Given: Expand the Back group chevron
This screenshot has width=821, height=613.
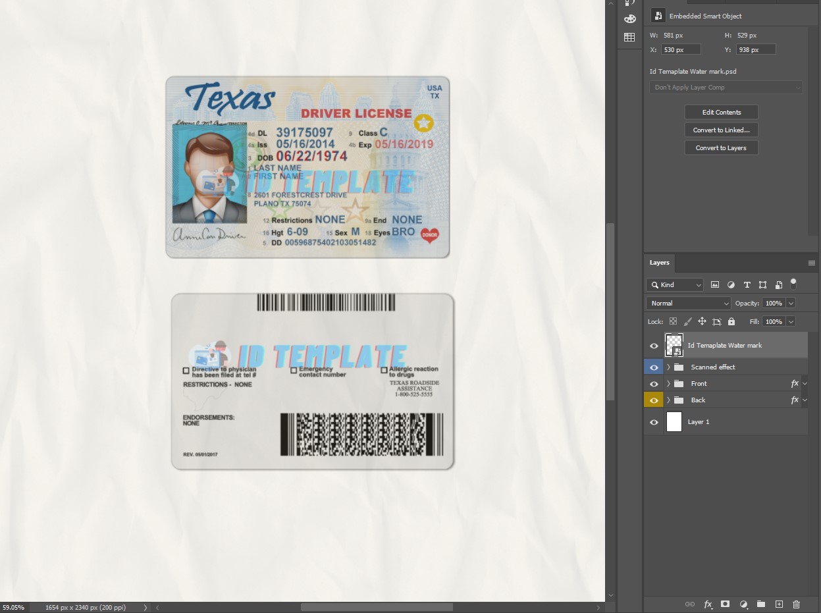Looking at the screenshot, I should click(668, 400).
